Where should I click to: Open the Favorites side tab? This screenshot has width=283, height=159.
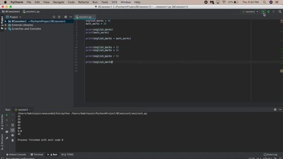(x=2, y=122)
